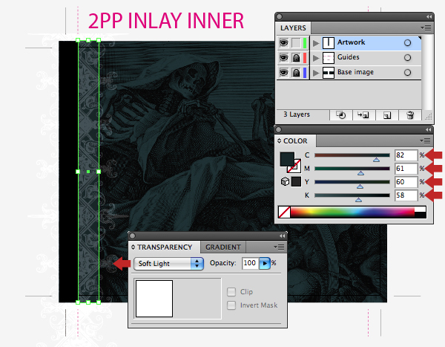Click the Guides layer thumbnail
The width and height of the screenshot is (445, 347).
[329, 58]
